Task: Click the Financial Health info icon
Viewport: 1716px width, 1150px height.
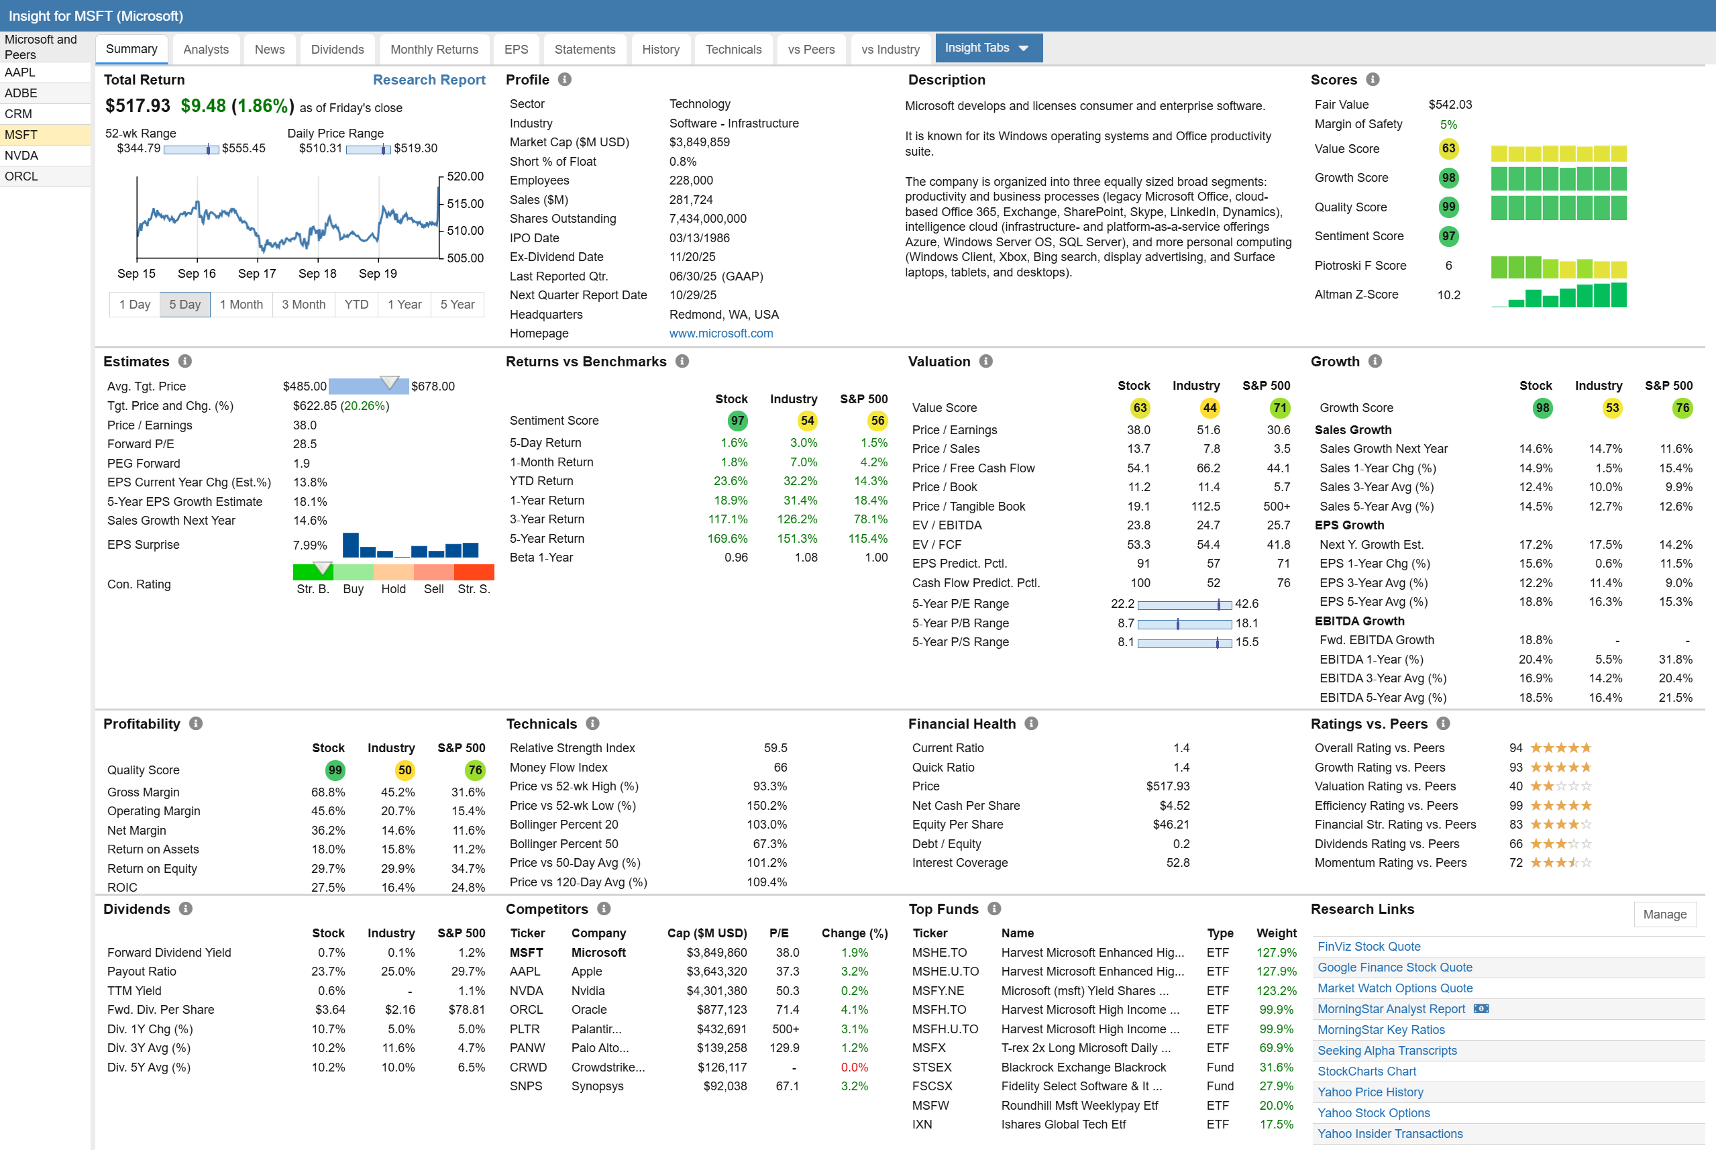Action: [1031, 723]
